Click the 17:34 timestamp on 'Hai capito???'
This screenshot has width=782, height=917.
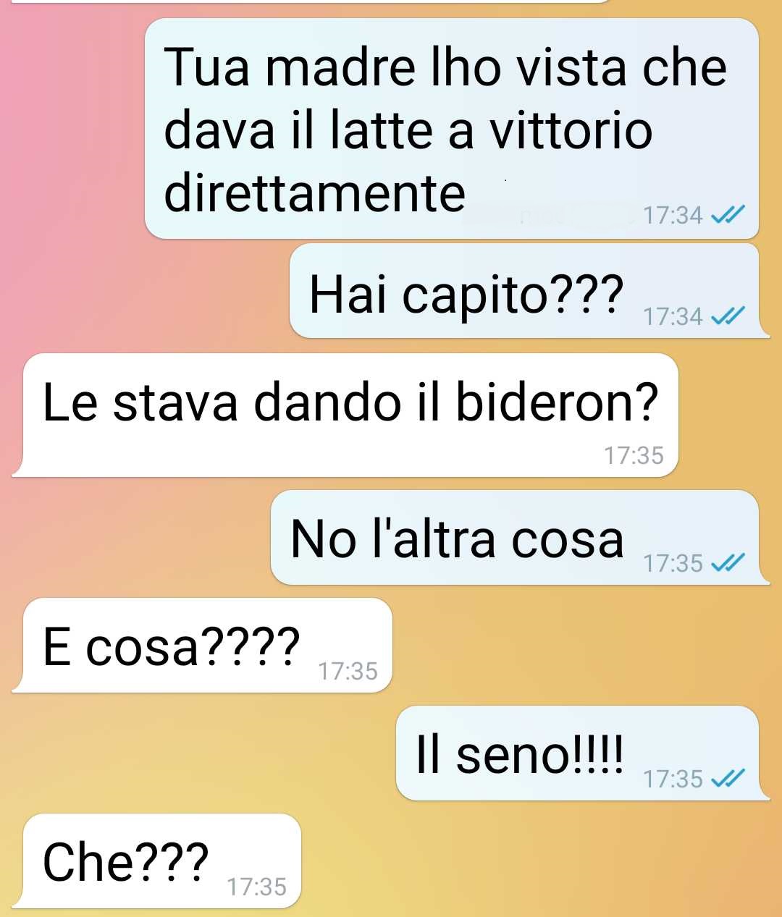pos(673,316)
